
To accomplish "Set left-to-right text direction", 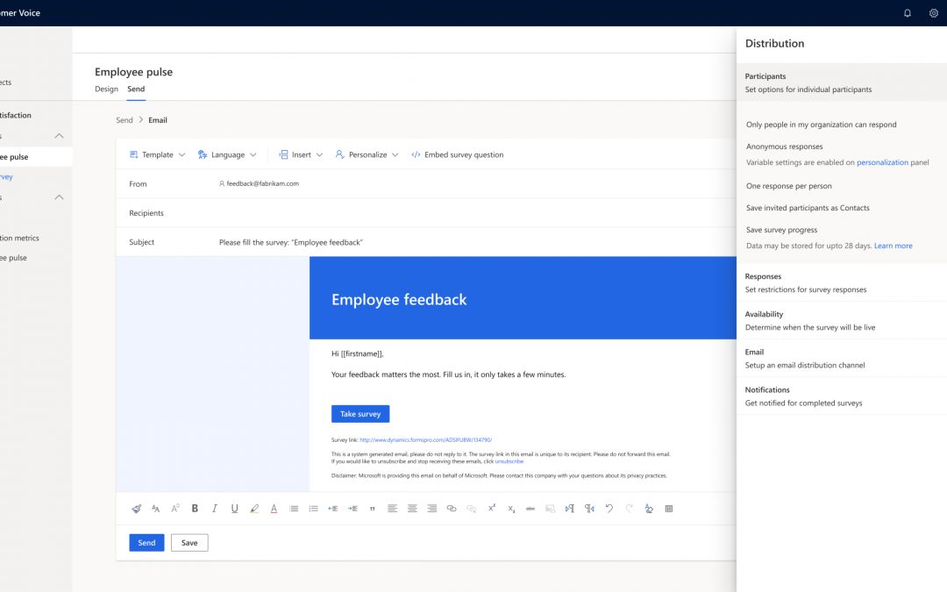I will coord(570,509).
